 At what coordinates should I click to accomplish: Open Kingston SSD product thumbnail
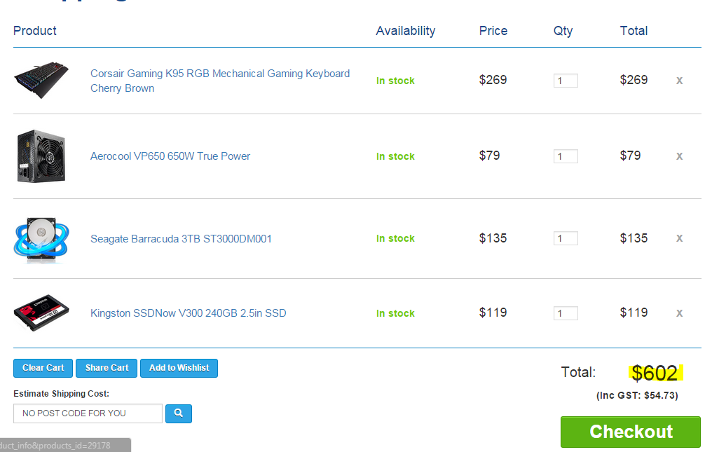pyautogui.click(x=41, y=313)
